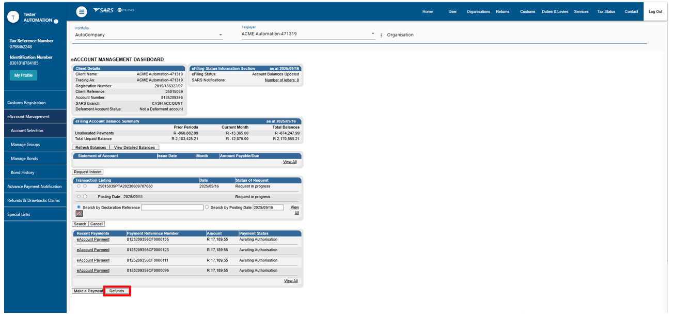Click the info icon beside AUTOMATION
This screenshot has width=675, height=315.
coord(56,21)
